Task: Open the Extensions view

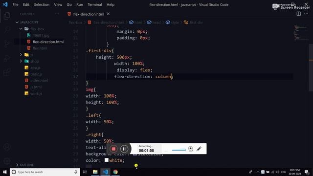Action: click(x=7, y=72)
